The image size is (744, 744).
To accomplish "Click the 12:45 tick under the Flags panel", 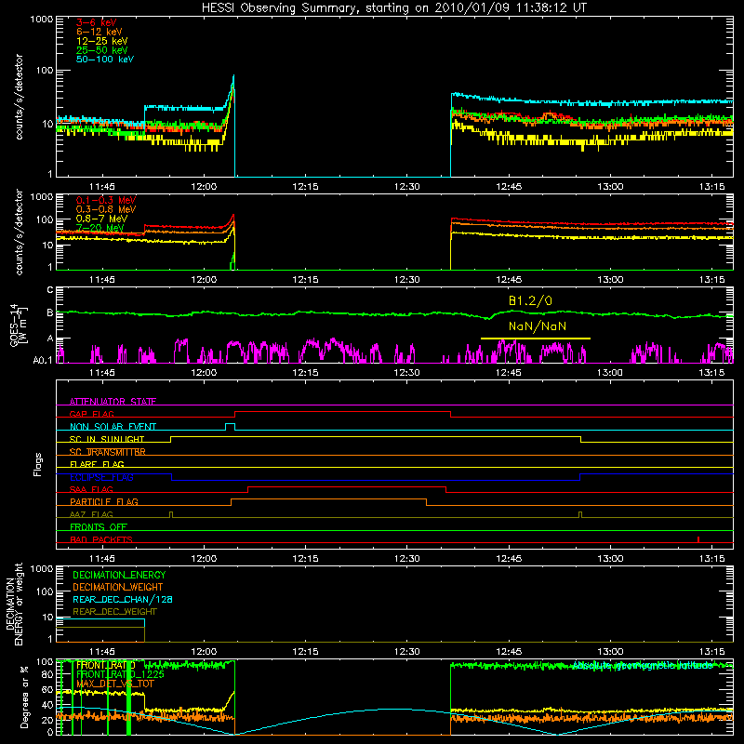I will tap(508, 559).
